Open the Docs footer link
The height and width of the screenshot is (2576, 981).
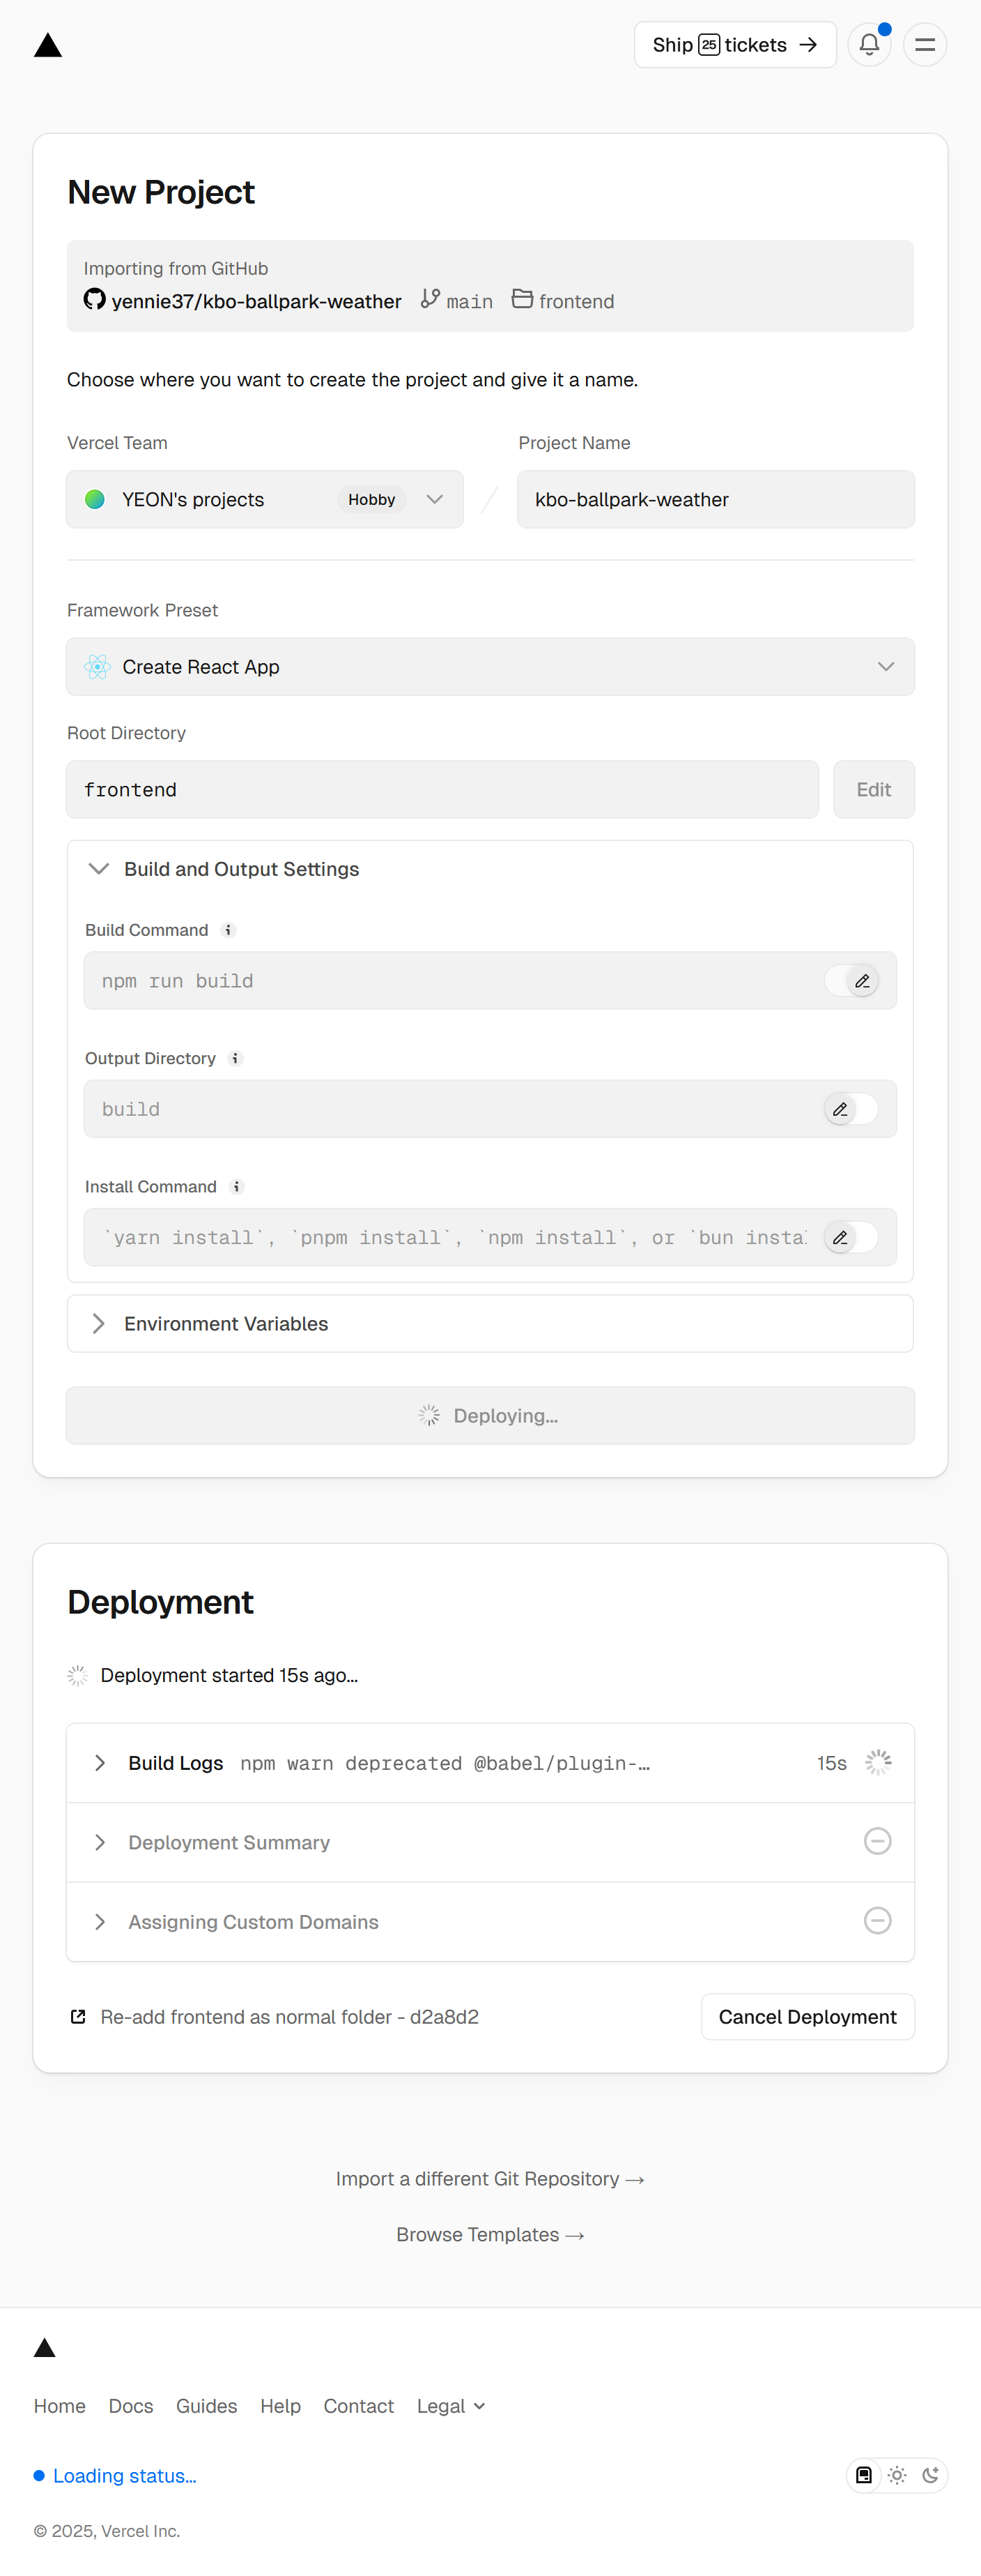pos(131,2405)
